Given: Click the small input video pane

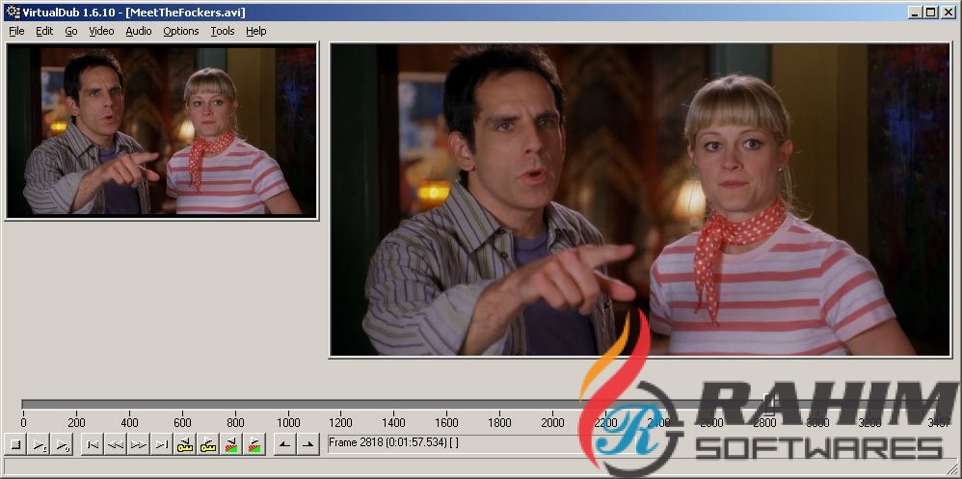Looking at the screenshot, I should coord(161,131).
